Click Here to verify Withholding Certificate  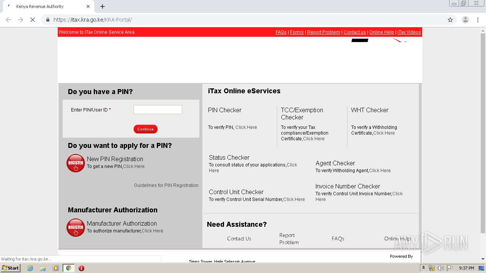(x=384, y=133)
